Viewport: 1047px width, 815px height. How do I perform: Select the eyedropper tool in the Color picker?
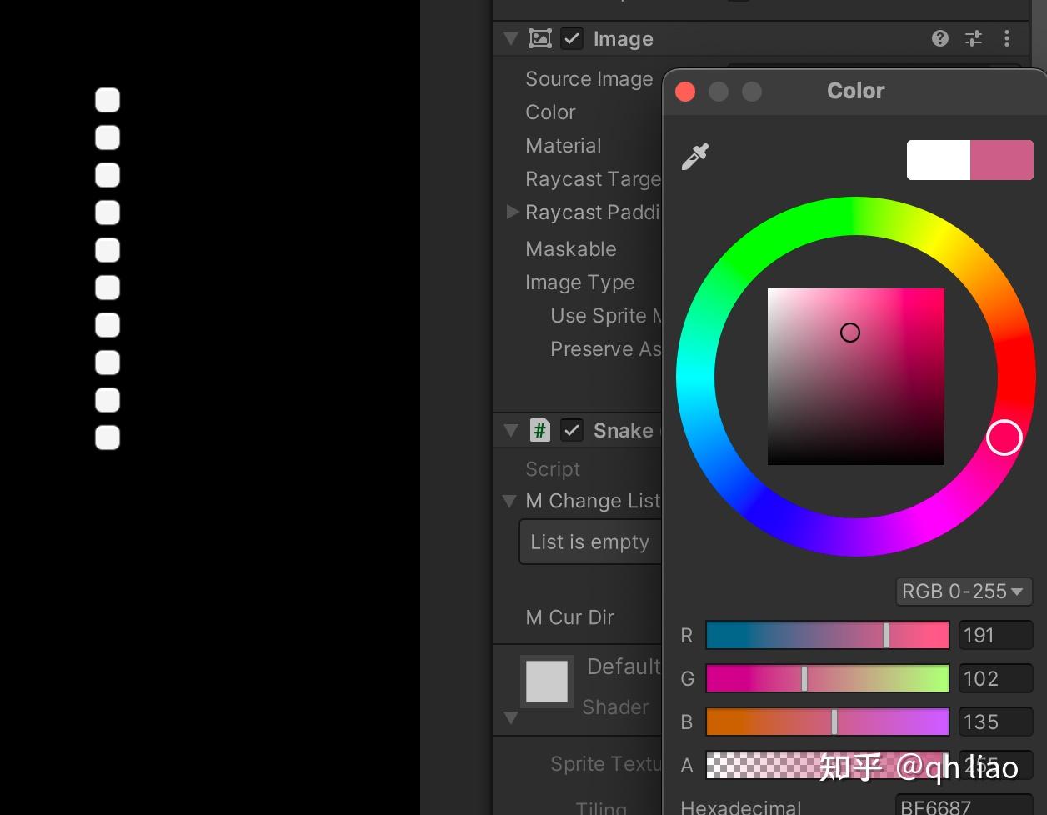pos(694,157)
